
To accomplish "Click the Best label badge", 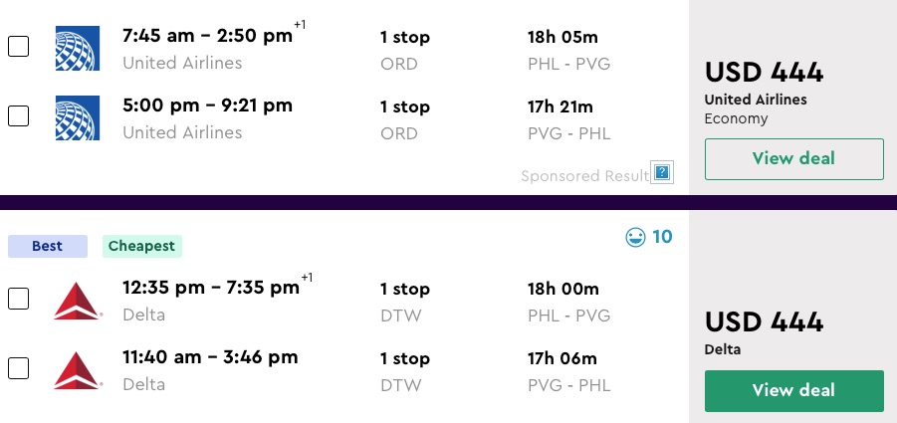I will (47, 246).
